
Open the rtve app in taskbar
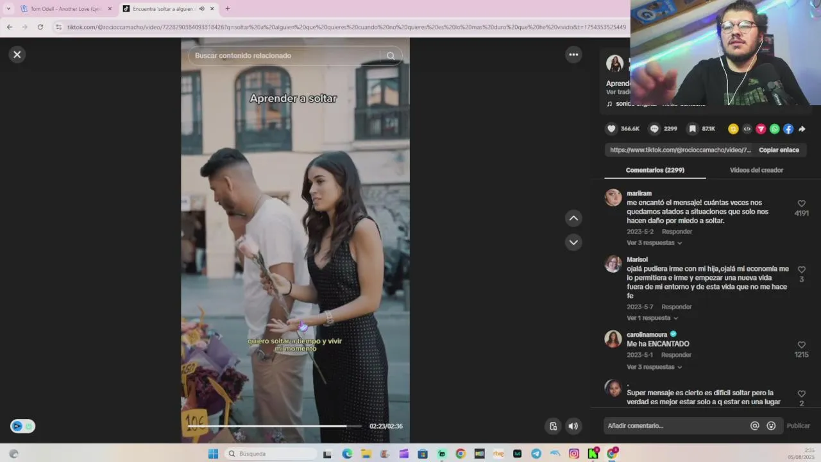pyautogui.click(x=498, y=454)
